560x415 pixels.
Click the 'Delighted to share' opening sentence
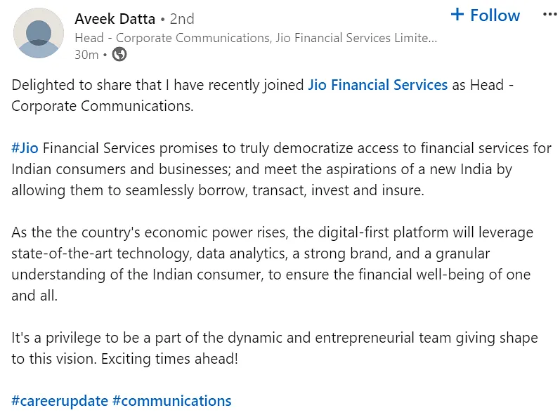(x=263, y=95)
